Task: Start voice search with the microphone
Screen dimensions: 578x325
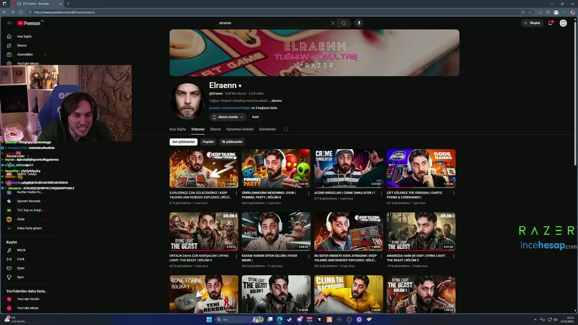Action: pyautogui.click(x=359, y=23)
